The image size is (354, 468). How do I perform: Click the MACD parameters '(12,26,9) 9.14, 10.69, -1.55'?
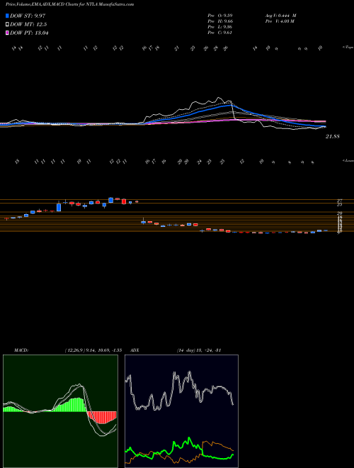pos(93,350)
